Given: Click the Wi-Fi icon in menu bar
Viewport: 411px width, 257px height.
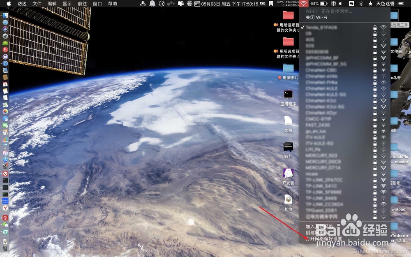Looking at the screenshot, I should [x=304, y=3].
